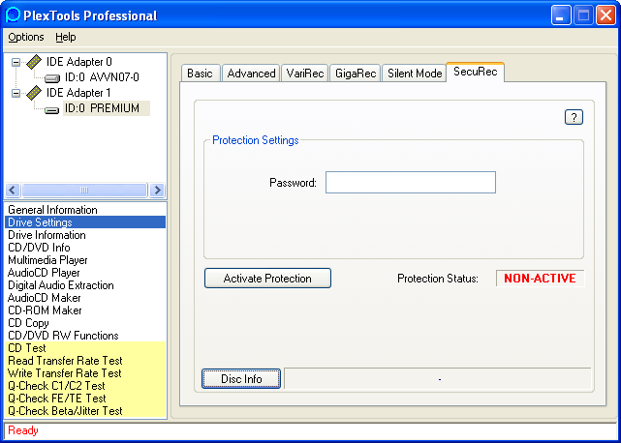Click the IDE Adapter 0 chip icon
The image size is (621, 443).
[34, 62]
